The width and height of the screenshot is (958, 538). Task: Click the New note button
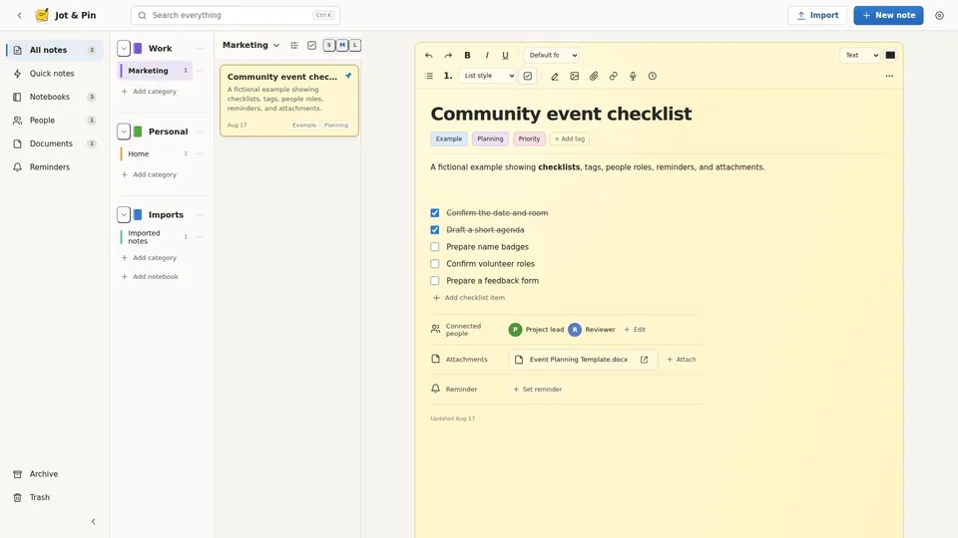point(888,15)
